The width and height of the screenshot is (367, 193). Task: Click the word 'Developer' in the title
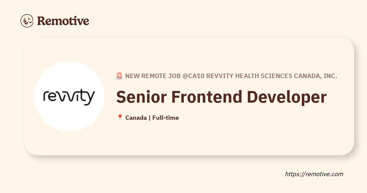[x=287, y=98]
